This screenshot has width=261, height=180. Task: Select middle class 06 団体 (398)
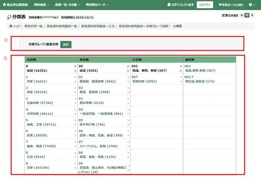point(104,133)
